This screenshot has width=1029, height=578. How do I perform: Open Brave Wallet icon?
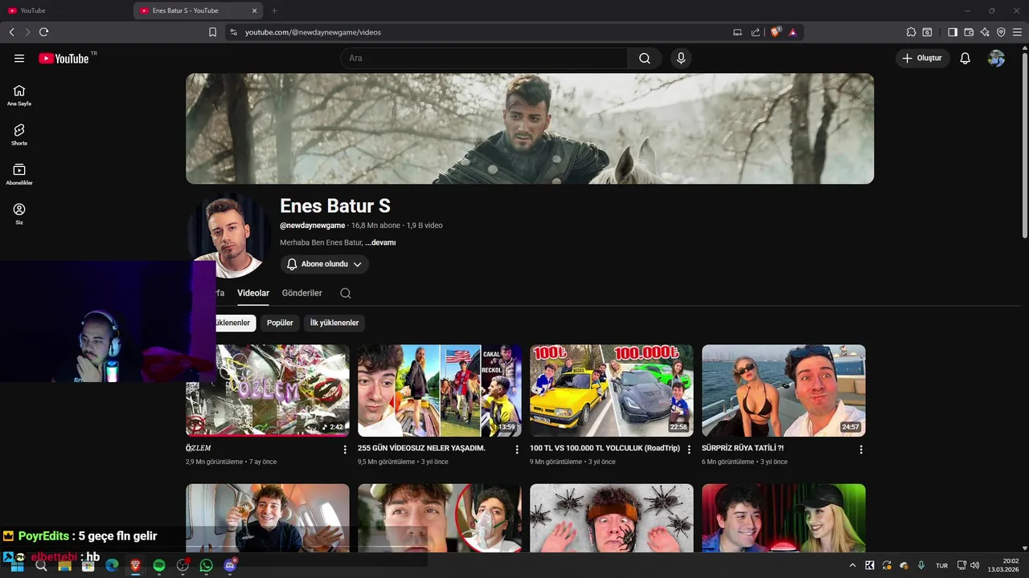[x=969, y=32]
